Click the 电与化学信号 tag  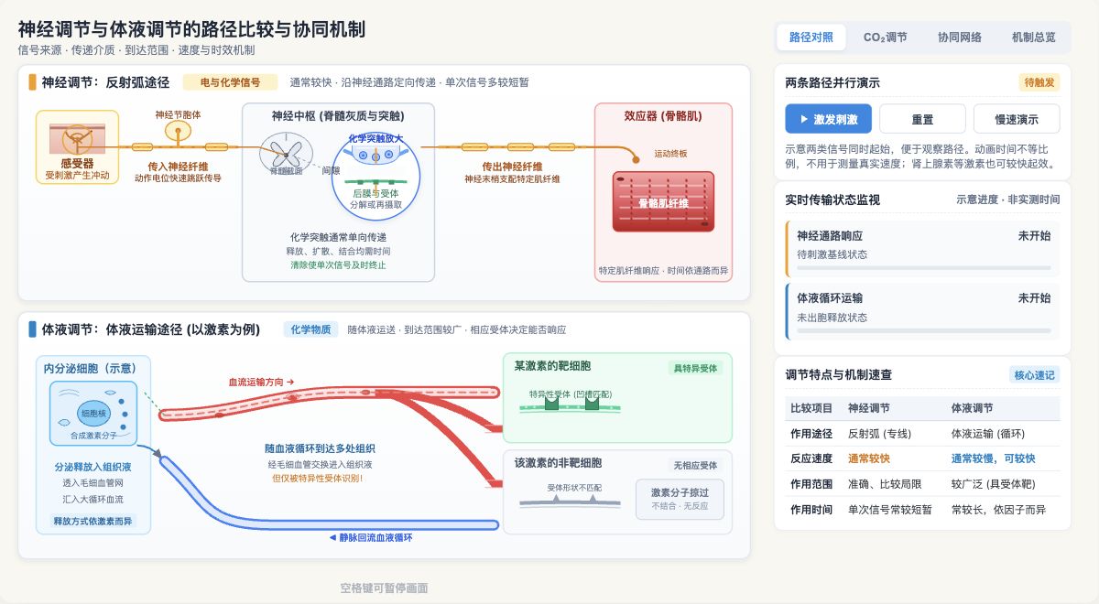230,82
